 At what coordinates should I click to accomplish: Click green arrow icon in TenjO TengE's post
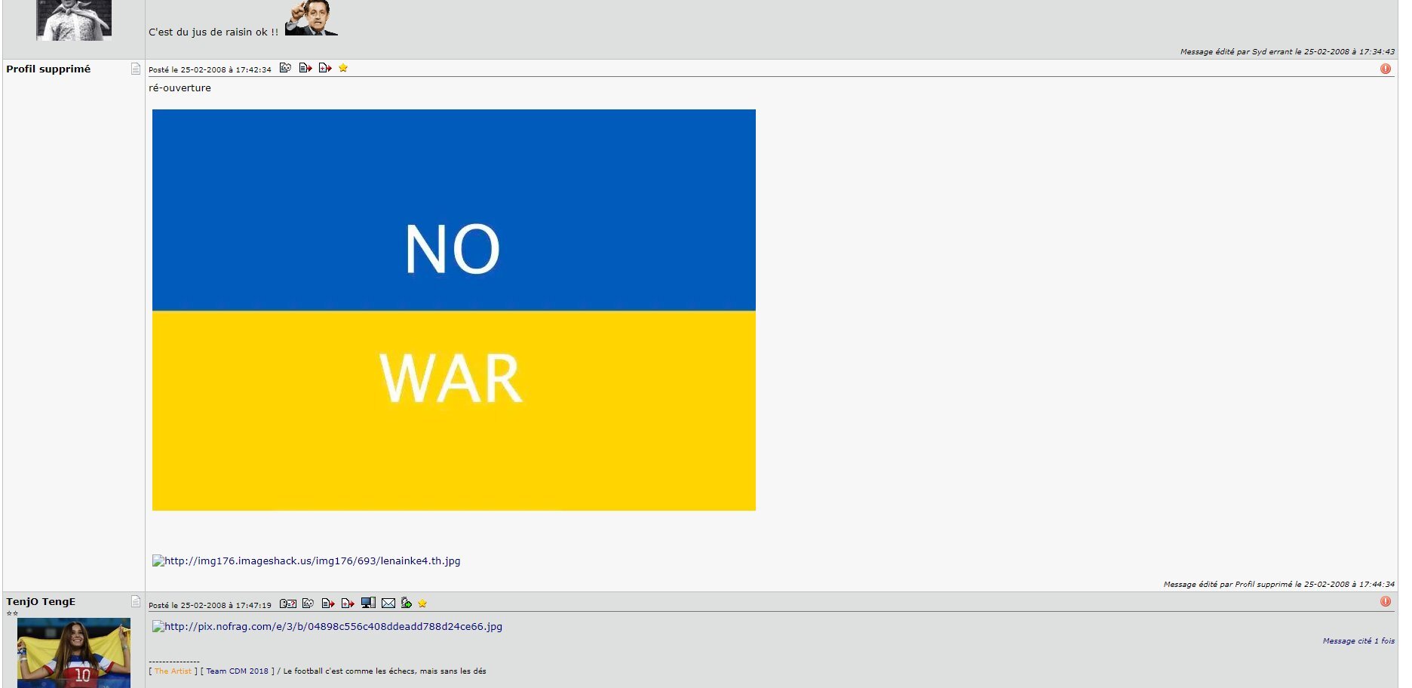(407, 603)
